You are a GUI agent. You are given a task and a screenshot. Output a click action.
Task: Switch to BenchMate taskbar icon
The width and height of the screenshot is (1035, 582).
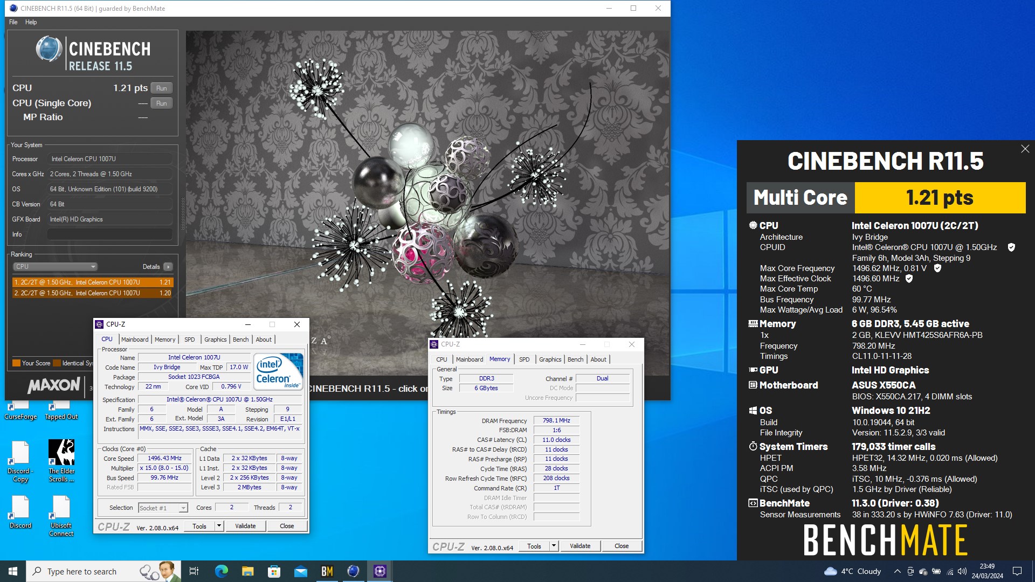pyautogui.click(x=327, y=571)
